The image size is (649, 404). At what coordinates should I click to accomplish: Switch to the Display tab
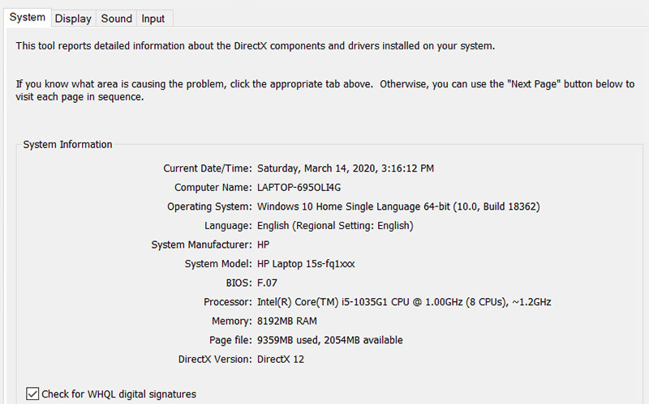(x=73, y=19)
